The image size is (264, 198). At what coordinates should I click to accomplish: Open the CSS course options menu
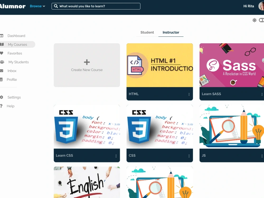(189, 156)
